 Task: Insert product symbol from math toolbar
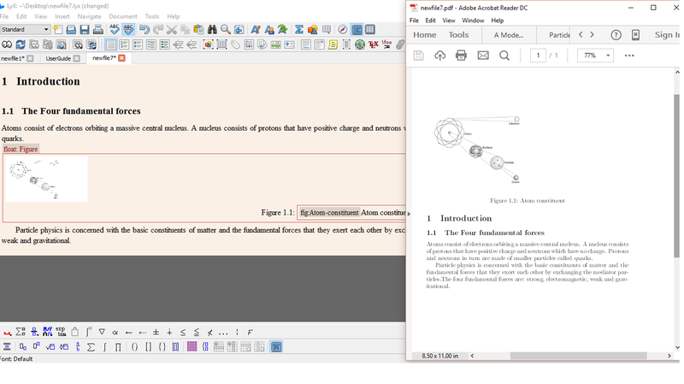pos(118,347)
